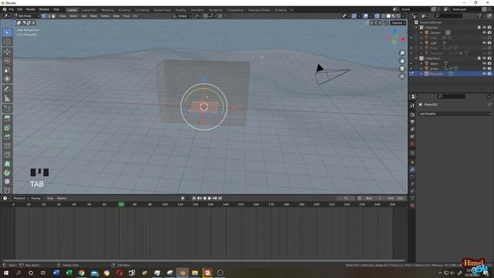
Task: Open the Object Data properties tab
Action: pos(412,198)
